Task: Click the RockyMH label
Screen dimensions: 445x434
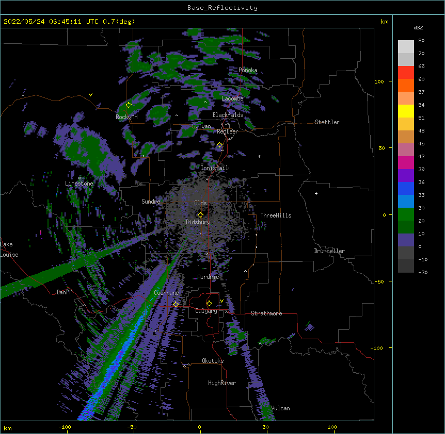Action: pos(126,117)
